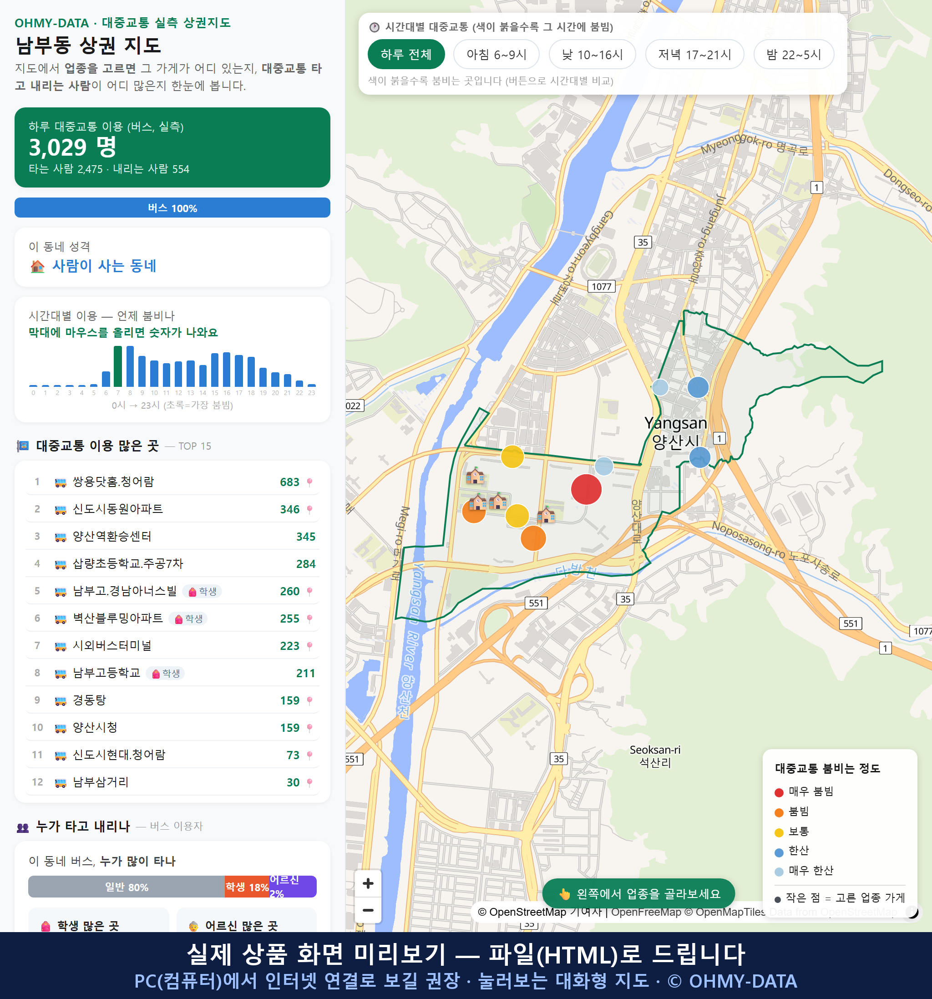Click the 신도시현대.청어람 list row name
932x999 pixels.
click(119, 755)
